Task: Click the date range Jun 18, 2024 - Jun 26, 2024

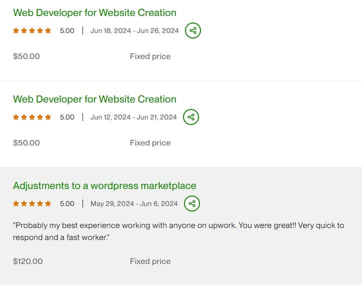Action: [x=134, y=30]
